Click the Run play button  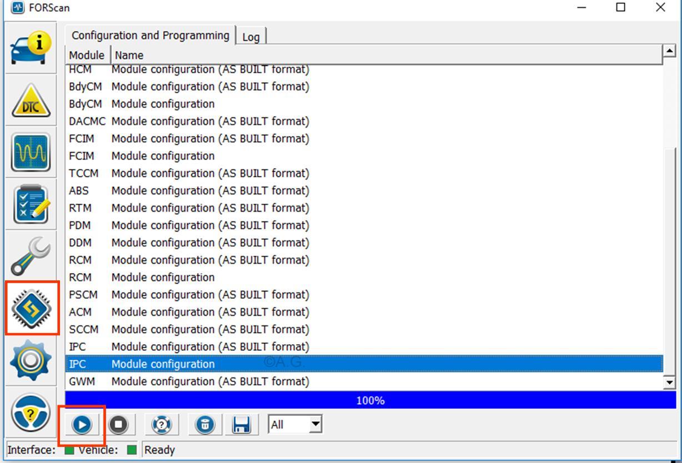tap(82, 425)
